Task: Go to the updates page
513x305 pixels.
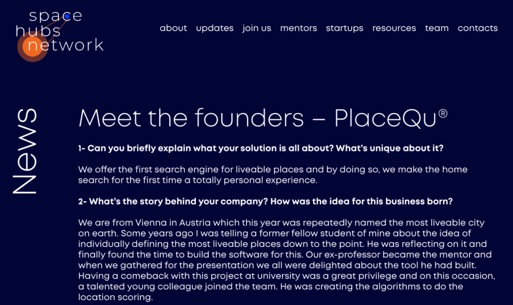Action: (x=214, y=28)
